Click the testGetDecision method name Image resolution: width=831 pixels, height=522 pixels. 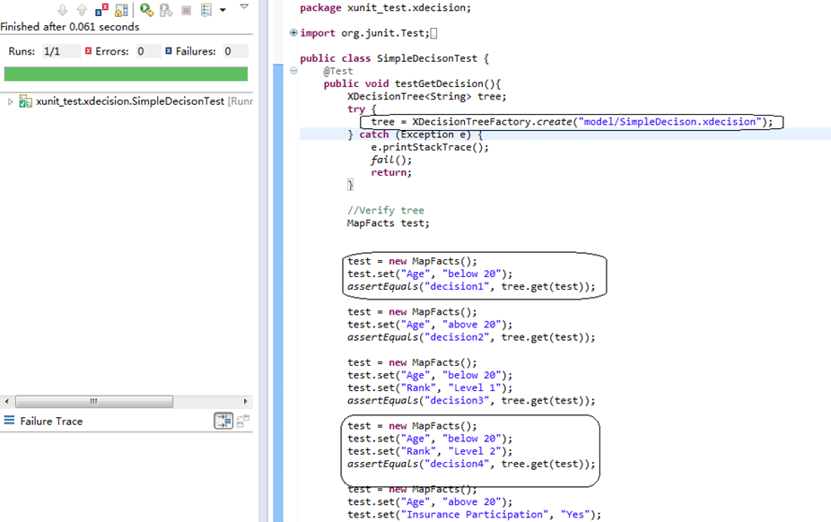pyautogui.click(x=439, y=83)
